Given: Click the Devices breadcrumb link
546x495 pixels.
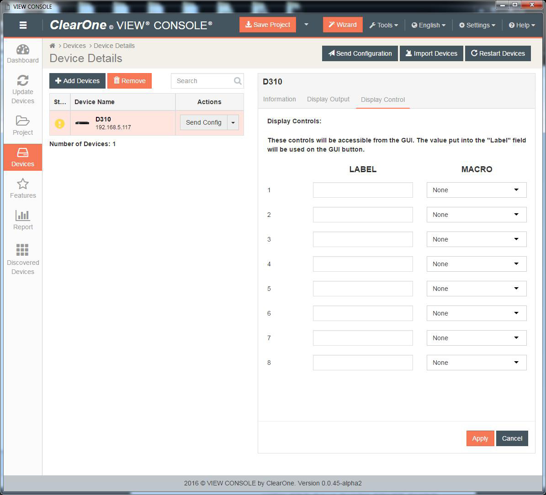Looking at the screenshot, I should 74,46.
